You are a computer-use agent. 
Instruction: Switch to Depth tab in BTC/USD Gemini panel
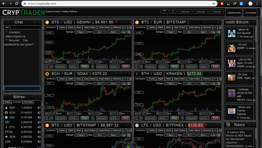(70, 27)
